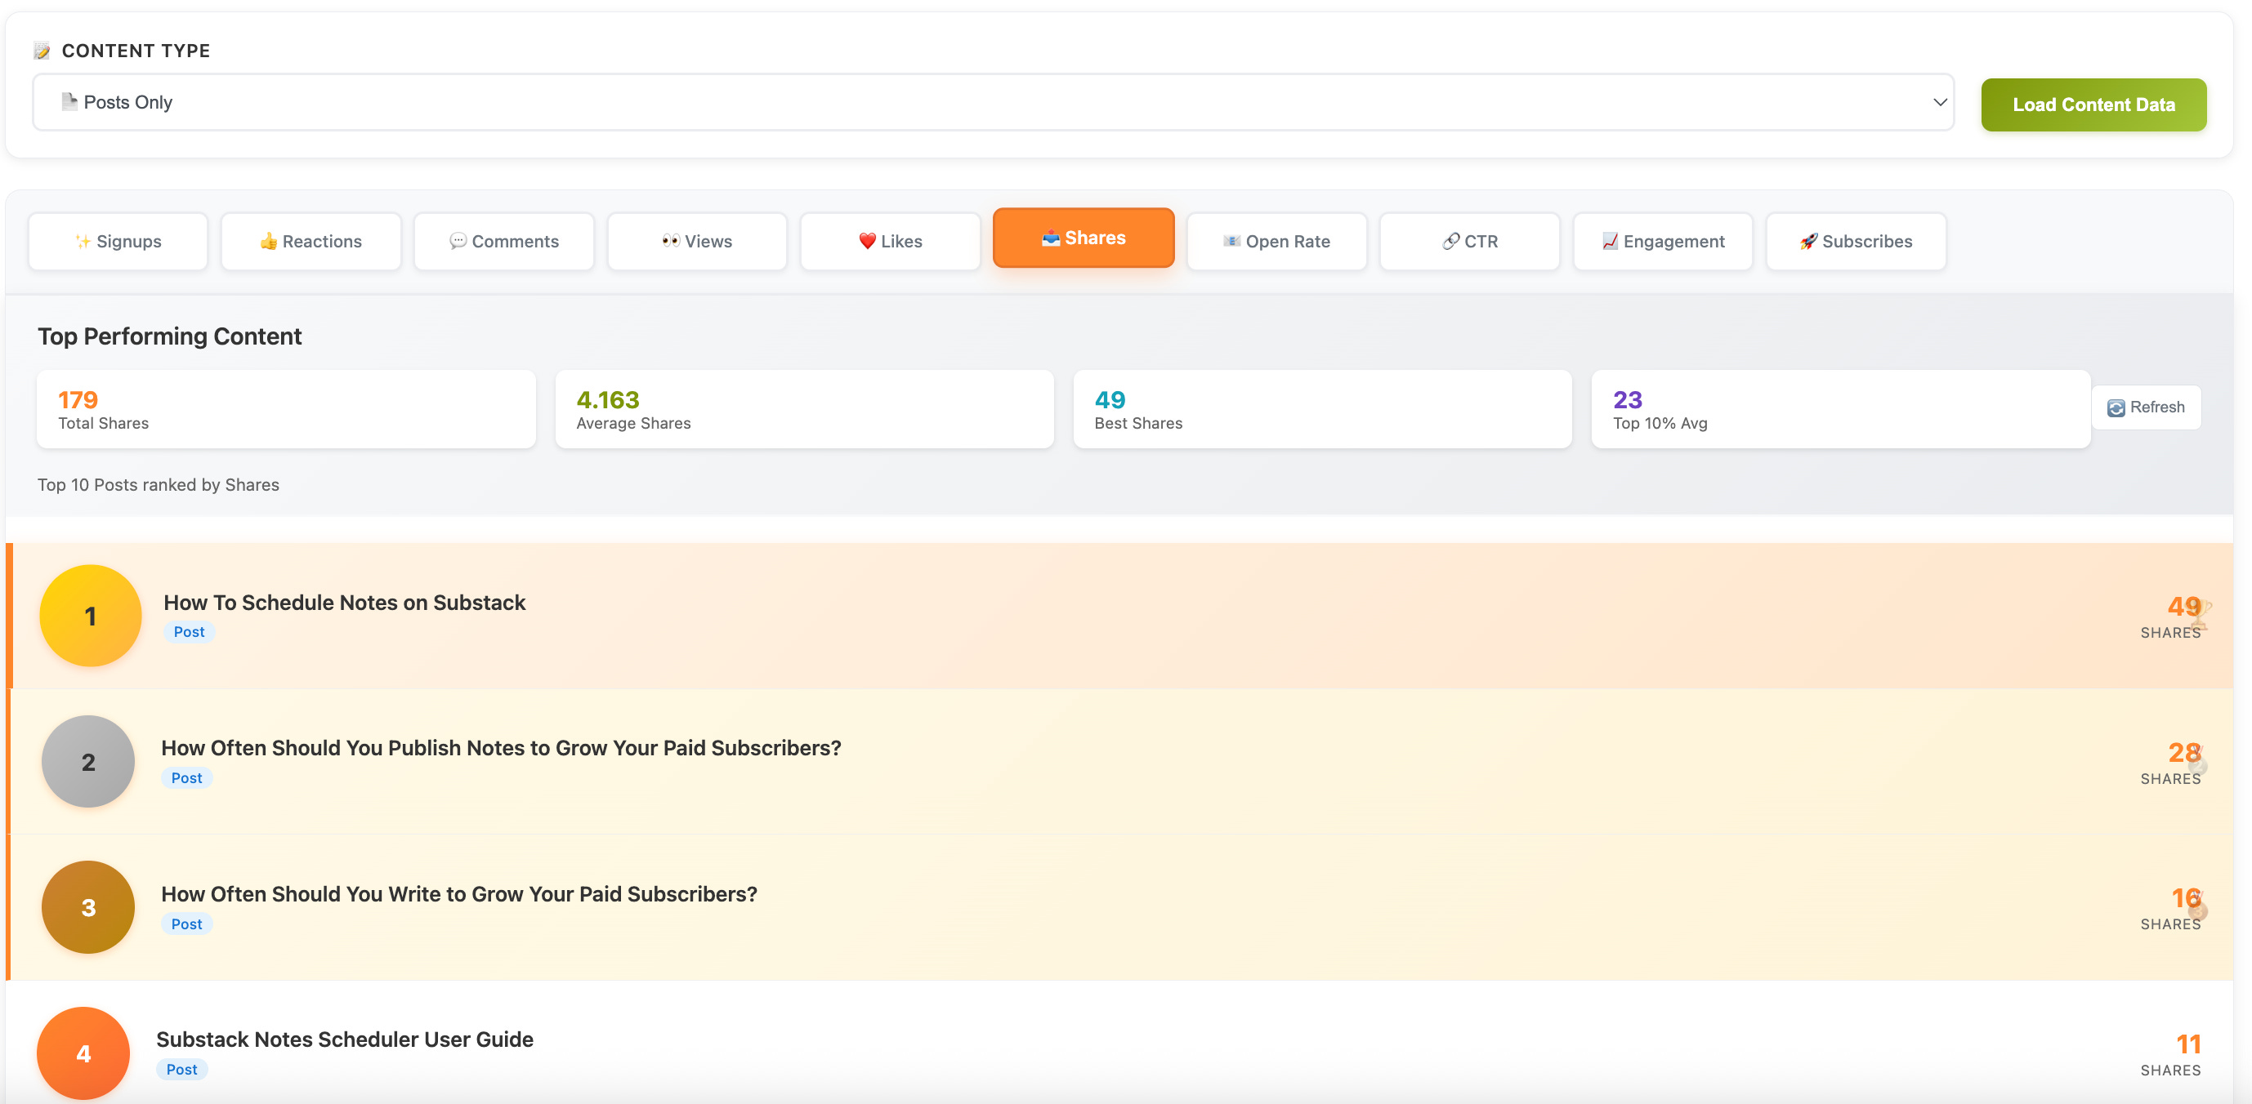
Task: Switch to the Engagement tab
Action: point(1664,241)
